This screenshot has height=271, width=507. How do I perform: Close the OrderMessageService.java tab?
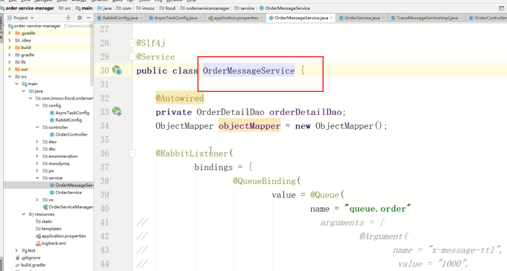(x=332, y=18)
